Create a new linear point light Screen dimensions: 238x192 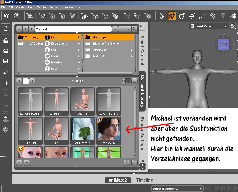pos(62,16)
